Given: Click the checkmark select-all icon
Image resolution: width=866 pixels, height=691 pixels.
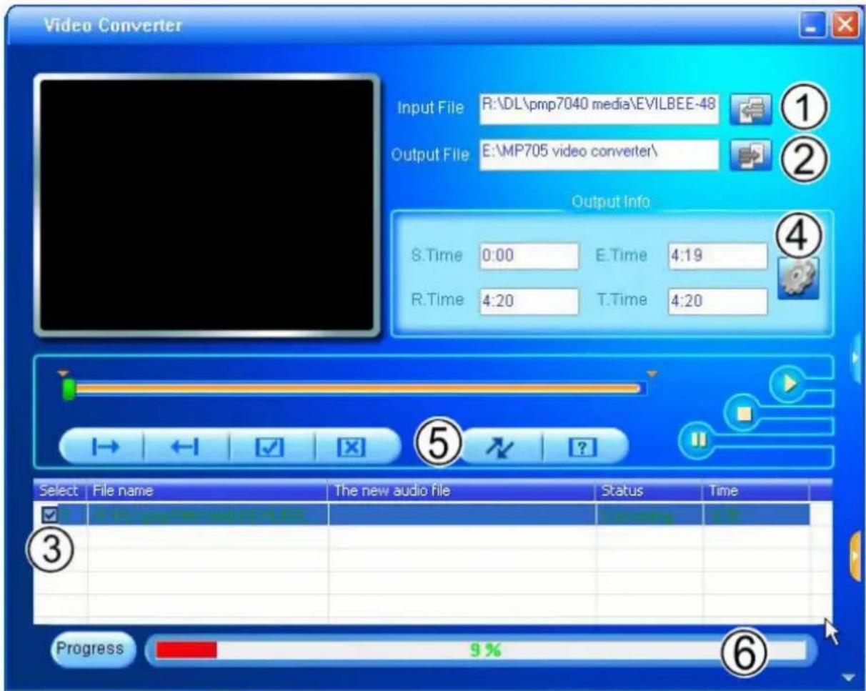Looking at the screenshot, I should coord(272,448).
